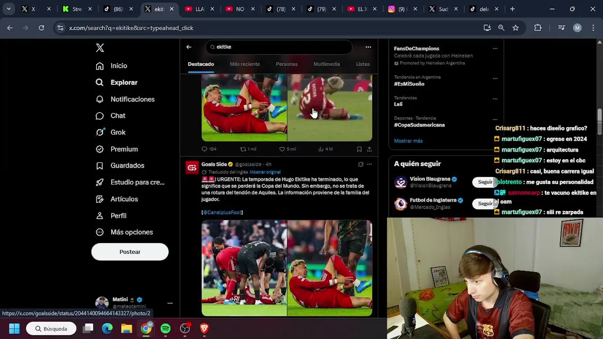The height and width of the screenshot is (339, 603).
Task: Switch to Más reciente tab
Action: [x=244, y=64]
